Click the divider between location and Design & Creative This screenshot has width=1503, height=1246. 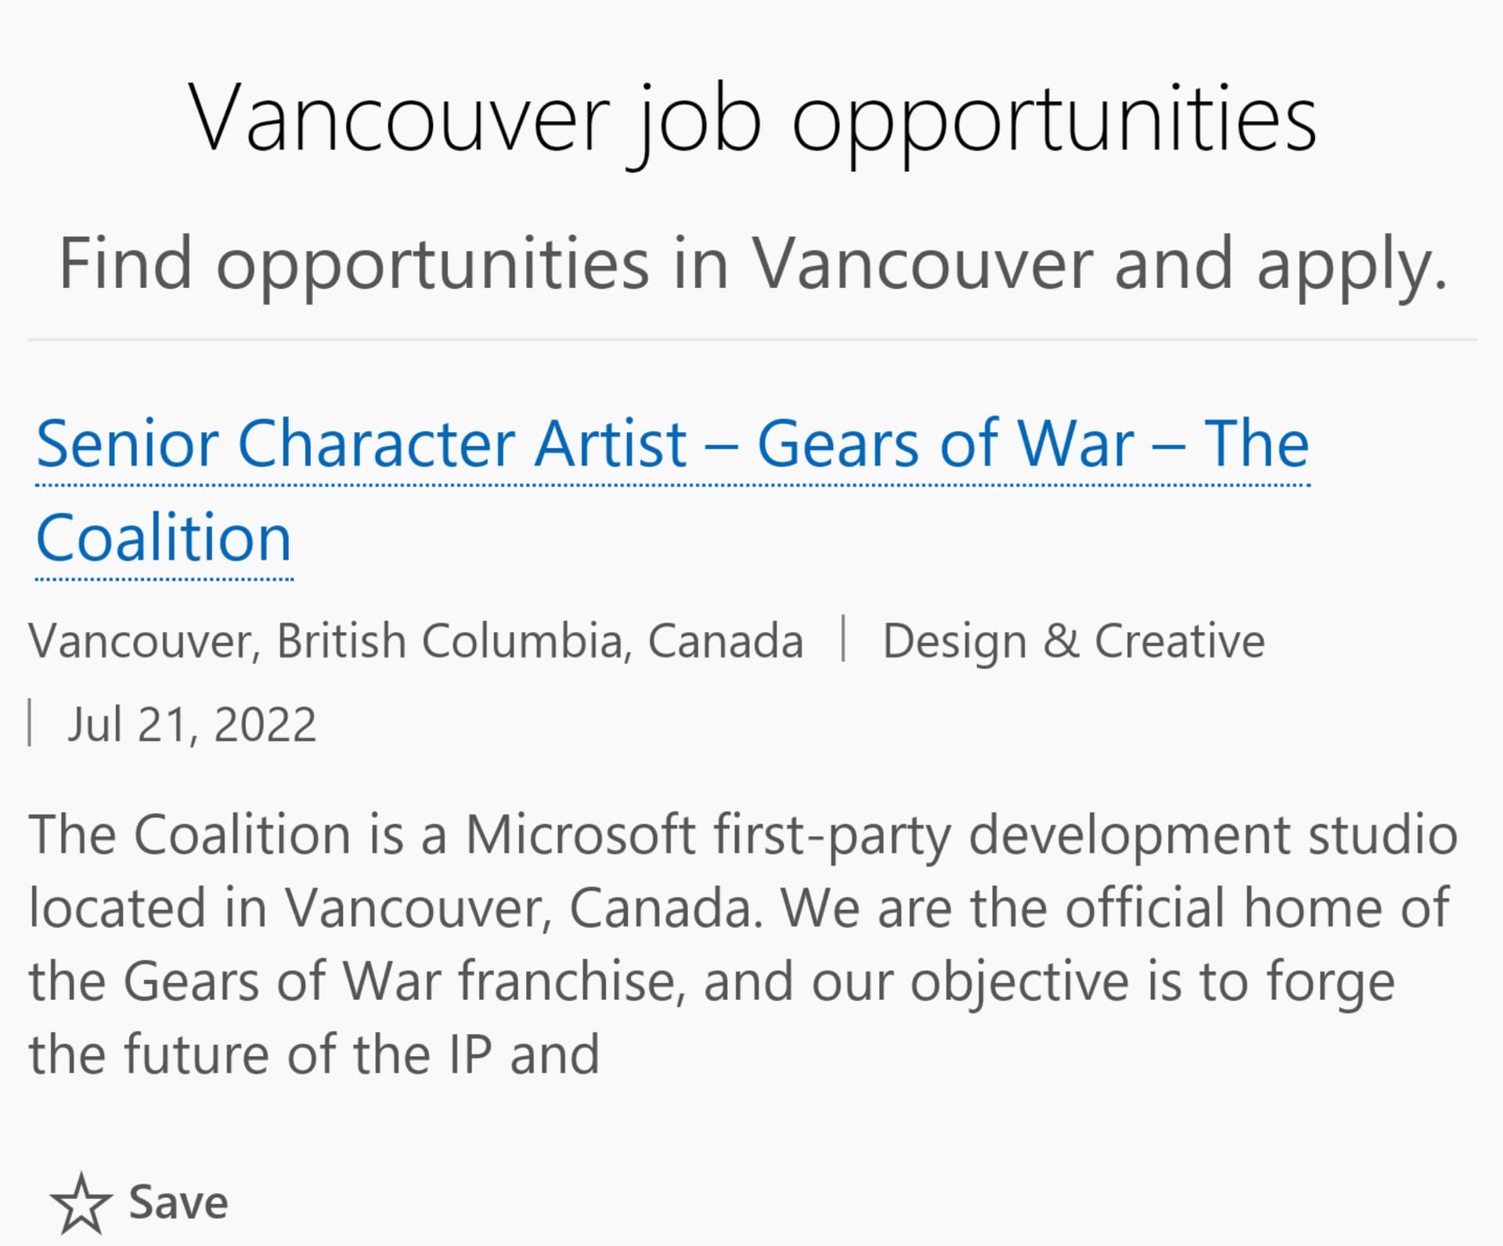click(843, 639)
